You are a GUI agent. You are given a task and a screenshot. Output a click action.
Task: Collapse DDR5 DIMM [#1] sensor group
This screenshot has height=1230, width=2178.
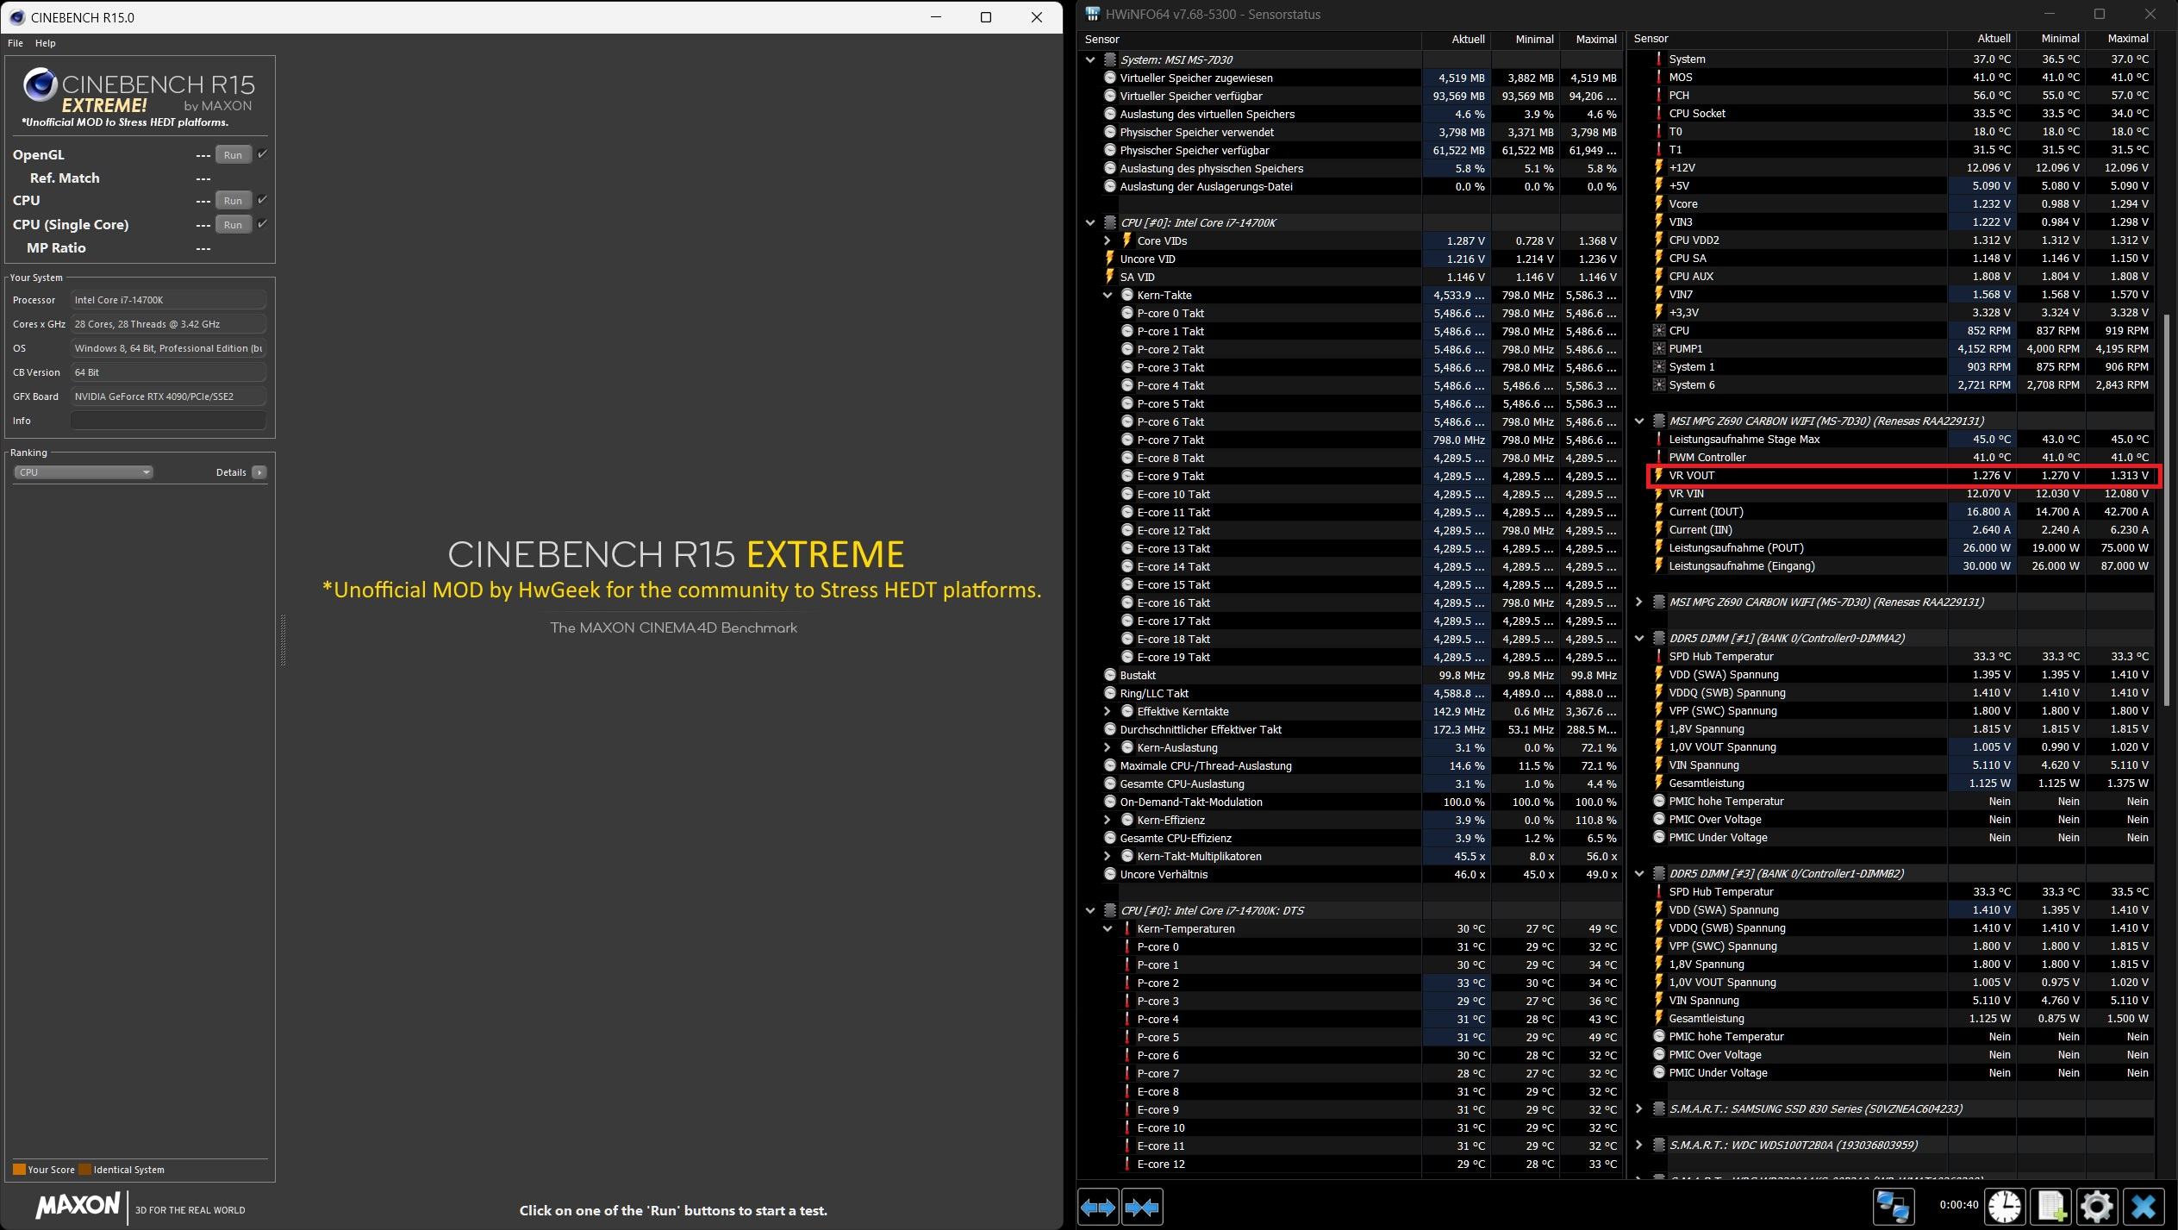coord(1639,639)
